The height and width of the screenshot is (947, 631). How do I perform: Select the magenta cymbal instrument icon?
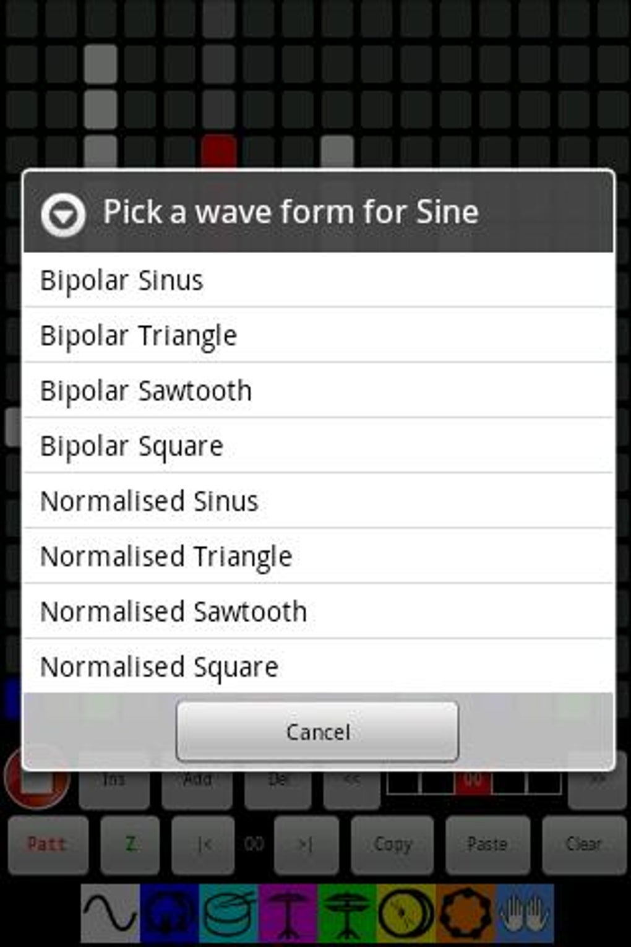[x=288, y=914]
